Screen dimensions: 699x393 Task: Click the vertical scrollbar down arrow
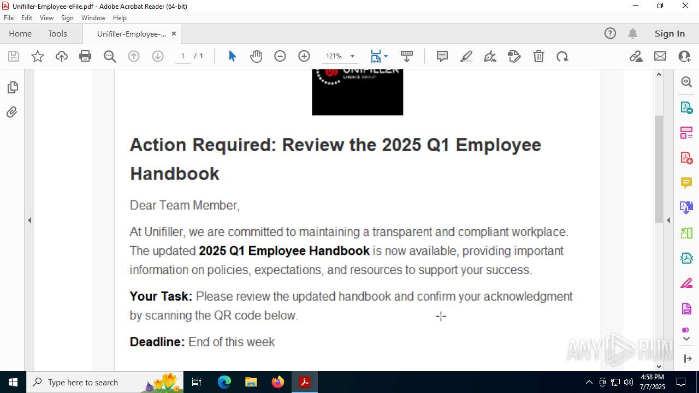[659, 367]
